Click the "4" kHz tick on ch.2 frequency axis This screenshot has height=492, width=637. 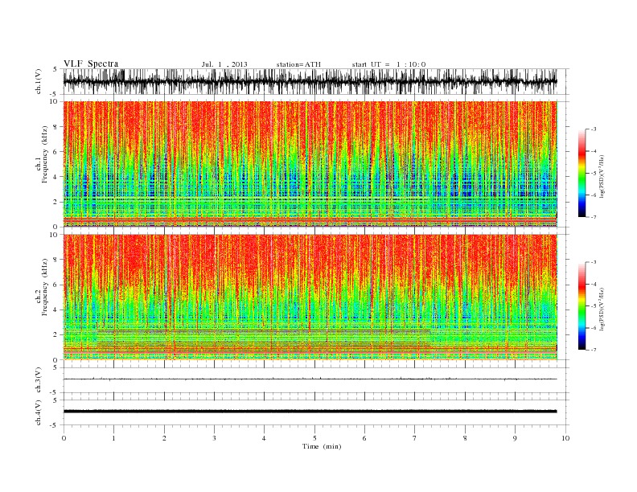[x=56, y=310]
